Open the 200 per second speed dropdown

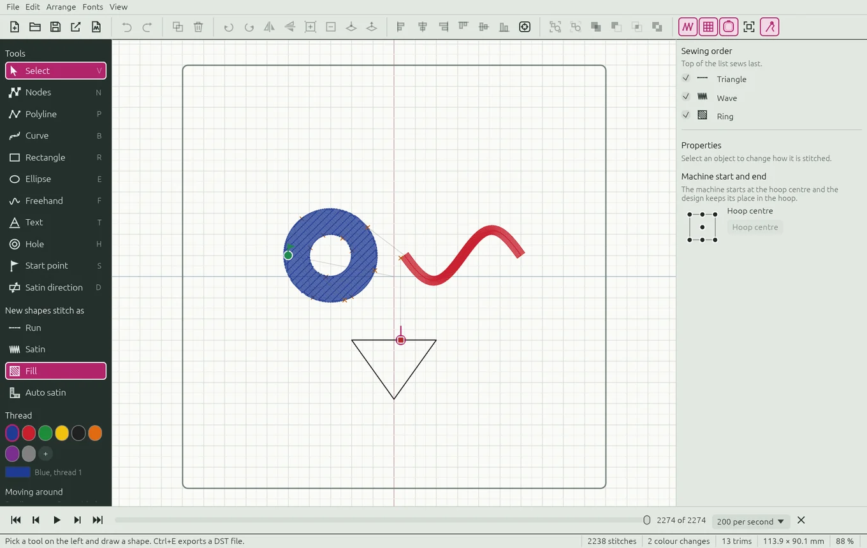pos(750,521)
